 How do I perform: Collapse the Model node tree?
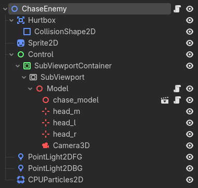click(30, 89)
